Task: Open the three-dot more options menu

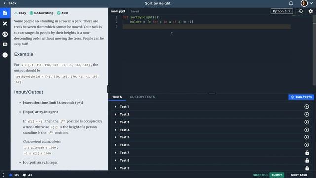Action: pos(3,175)
